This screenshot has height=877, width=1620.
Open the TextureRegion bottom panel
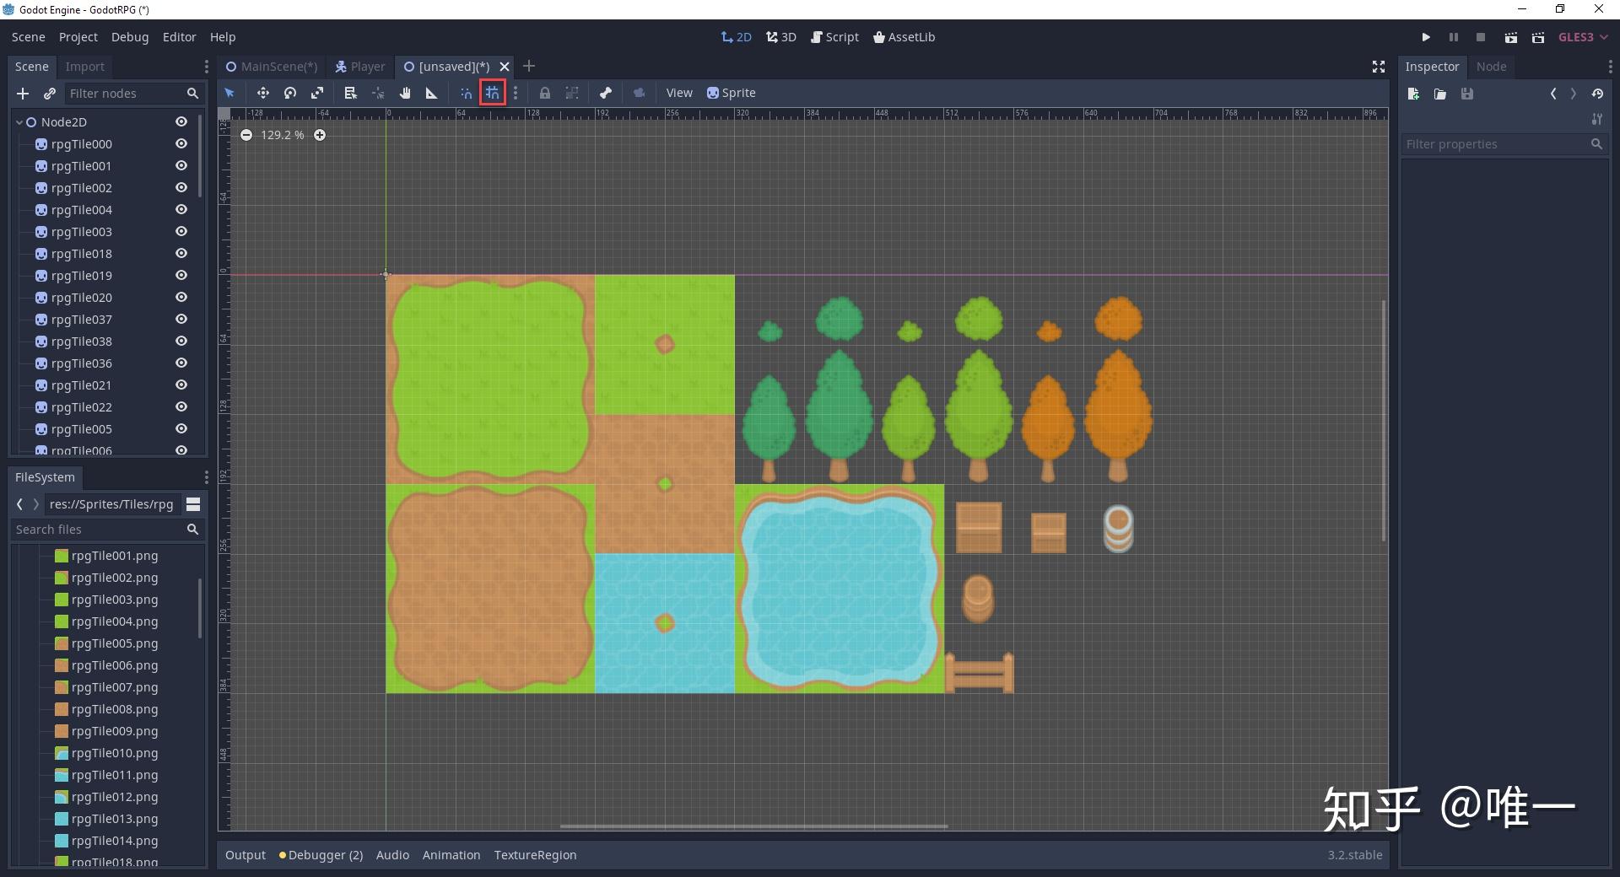point(535,855)
